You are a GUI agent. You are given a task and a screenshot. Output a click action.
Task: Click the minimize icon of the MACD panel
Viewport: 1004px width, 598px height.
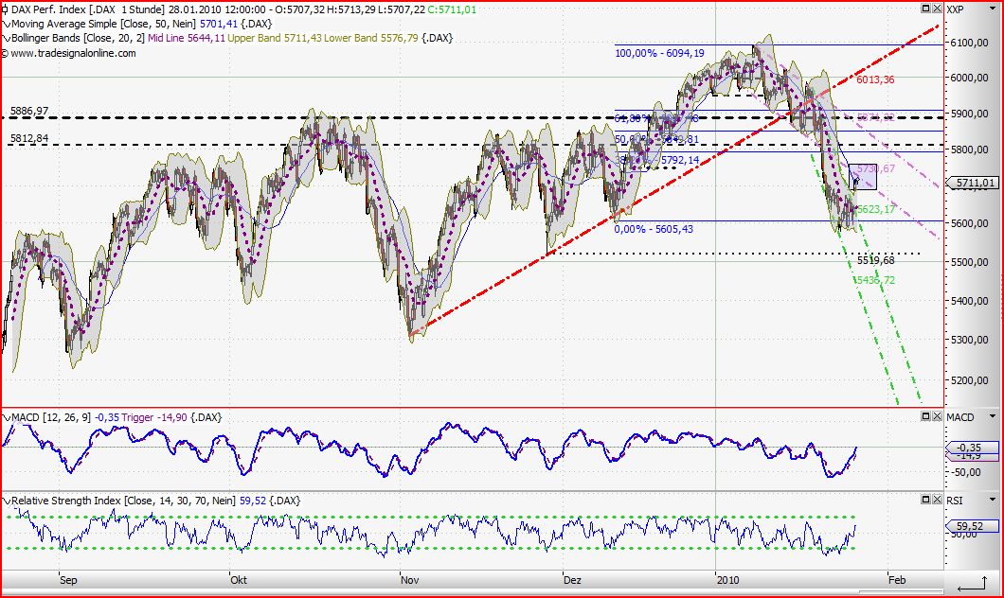[925, 416]
